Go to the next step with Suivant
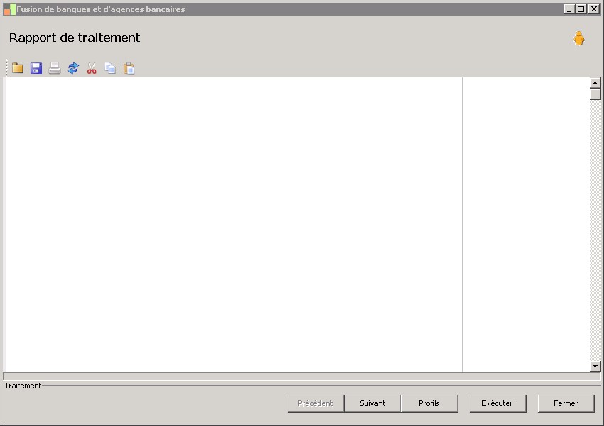Viewport: 604px width, 426px height. pyautogui.click(x=372, y=403)
